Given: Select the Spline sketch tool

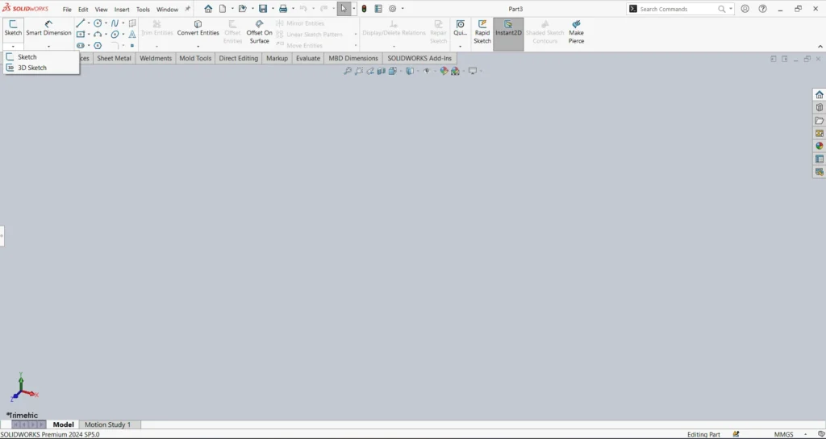Looking at the screenshot, I should [x=115, y=23].
